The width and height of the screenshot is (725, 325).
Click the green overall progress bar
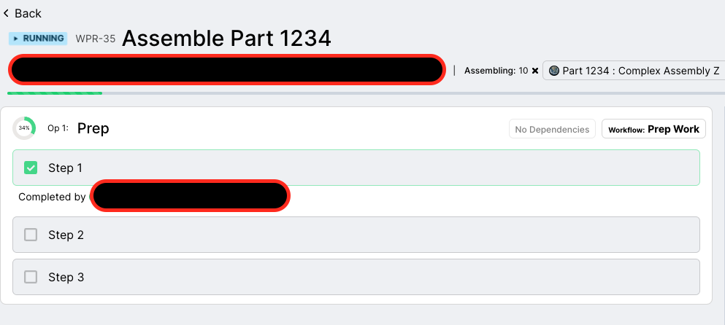tap(55, 93)
